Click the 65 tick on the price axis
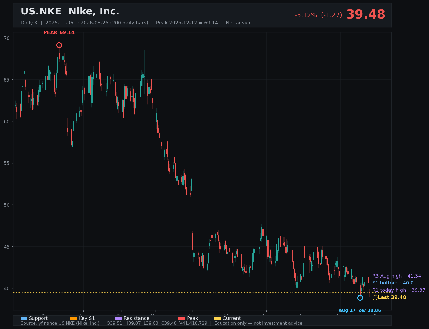Image resolution: width=429 pixels, height=329 pixels. (x=7, y=80)
